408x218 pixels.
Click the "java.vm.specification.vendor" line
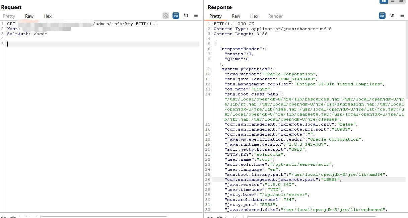[294, 139]
